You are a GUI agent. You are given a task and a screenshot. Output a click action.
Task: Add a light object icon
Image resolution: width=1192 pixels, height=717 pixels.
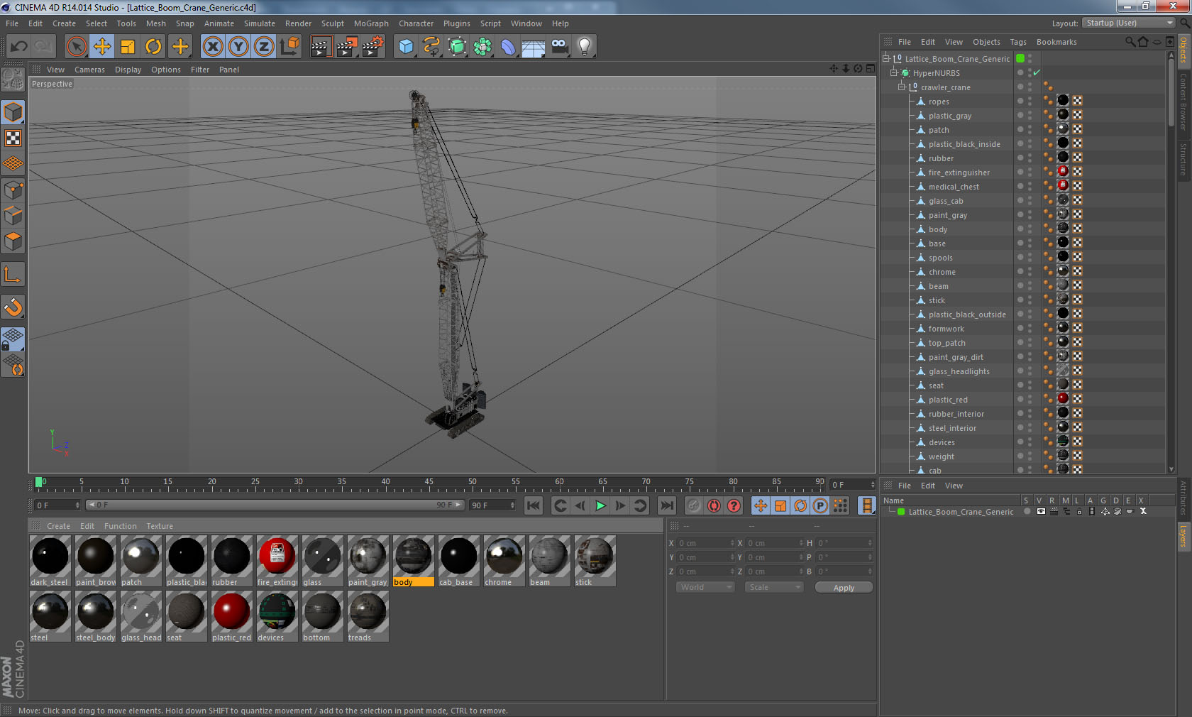(x=585, y=47)
